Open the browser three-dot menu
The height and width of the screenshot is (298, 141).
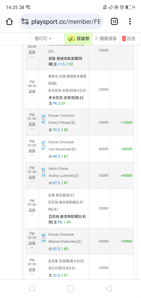point(130,21)
